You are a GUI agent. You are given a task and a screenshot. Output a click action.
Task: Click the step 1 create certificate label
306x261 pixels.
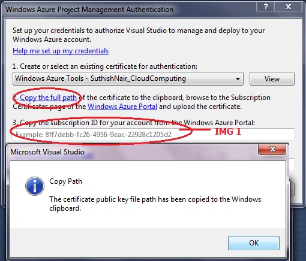tap(105, 66)
